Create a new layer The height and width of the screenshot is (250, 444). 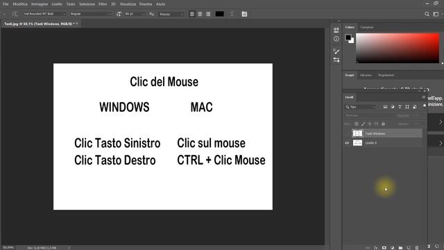click(409, 247)
